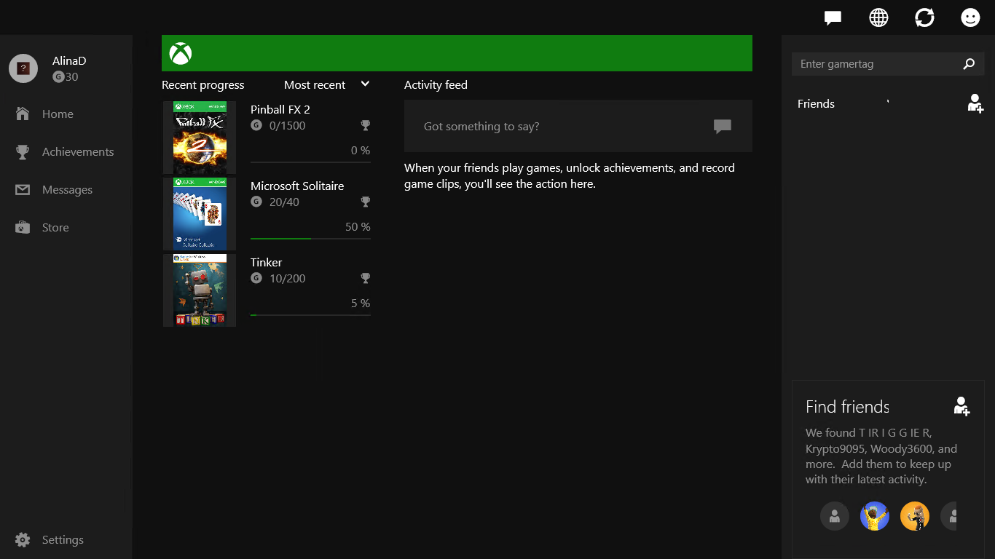Click the 50 % completion text
The height and width of the screenshot is (559, 995).
pyautogui.click(x=358, y=226)
